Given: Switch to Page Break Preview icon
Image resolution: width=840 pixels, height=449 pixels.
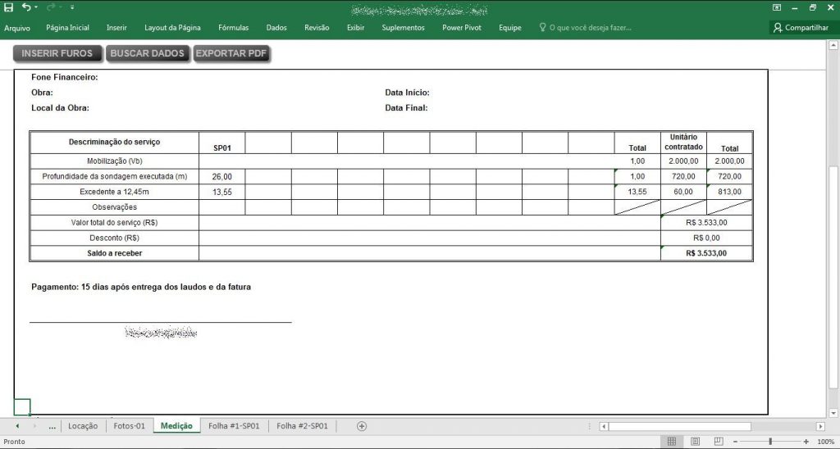Looking at the screenshot, I should [x=719, y=442].
